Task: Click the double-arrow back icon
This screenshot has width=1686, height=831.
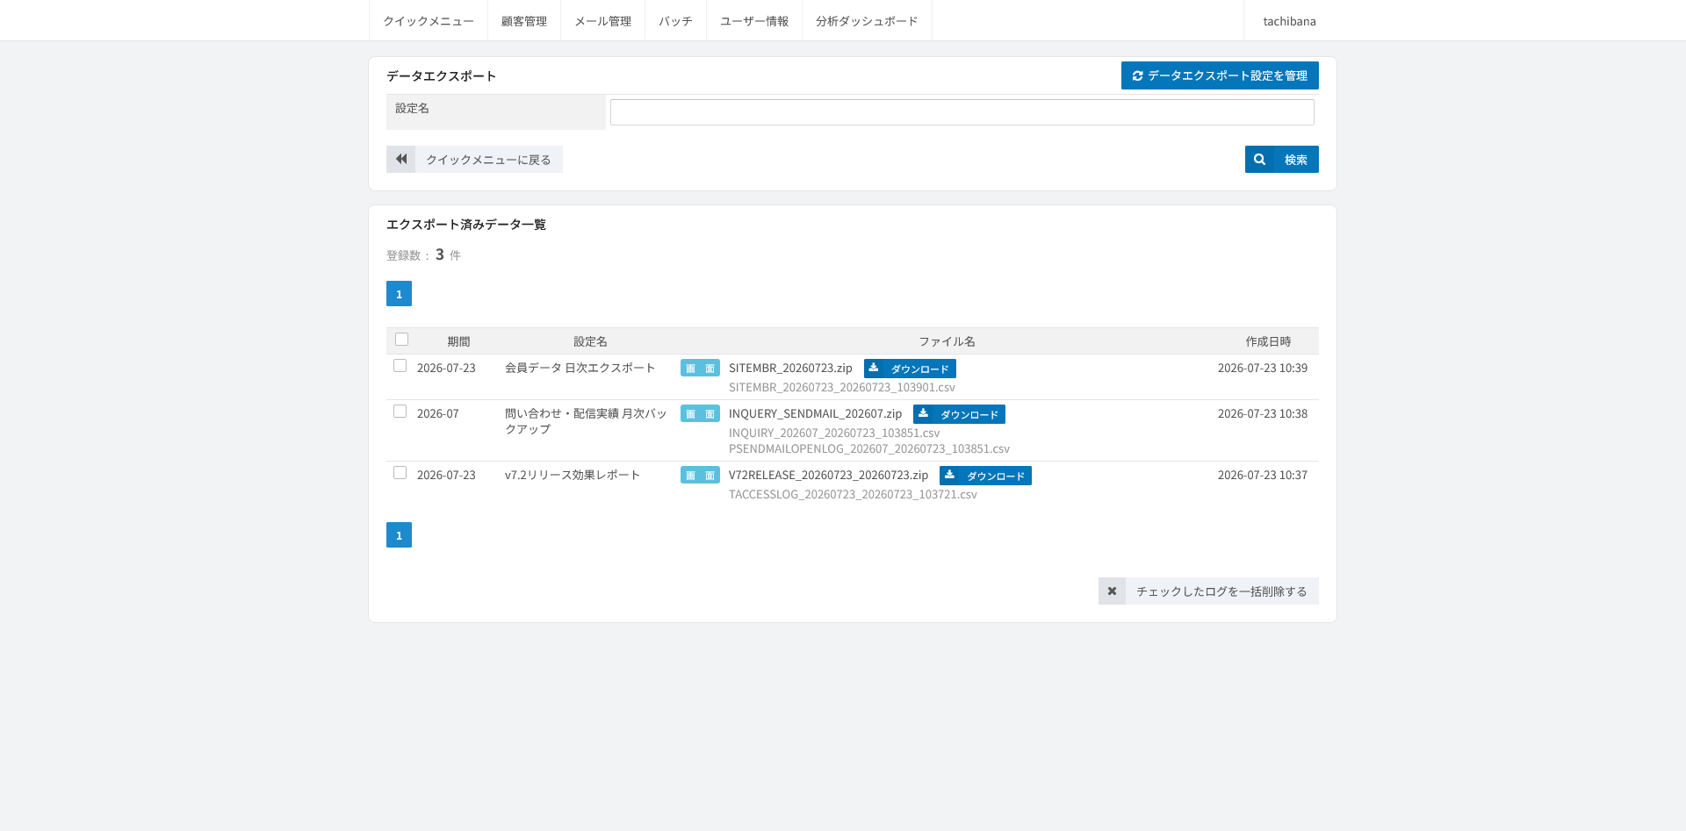Action: click(x=401, y=159)
